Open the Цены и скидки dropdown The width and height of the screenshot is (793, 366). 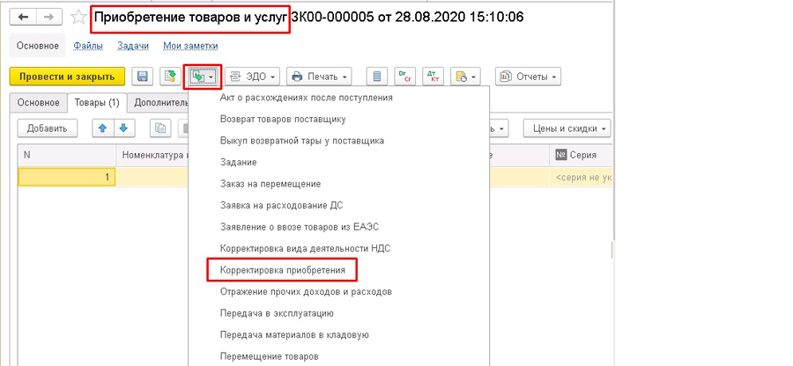[567, 128]
